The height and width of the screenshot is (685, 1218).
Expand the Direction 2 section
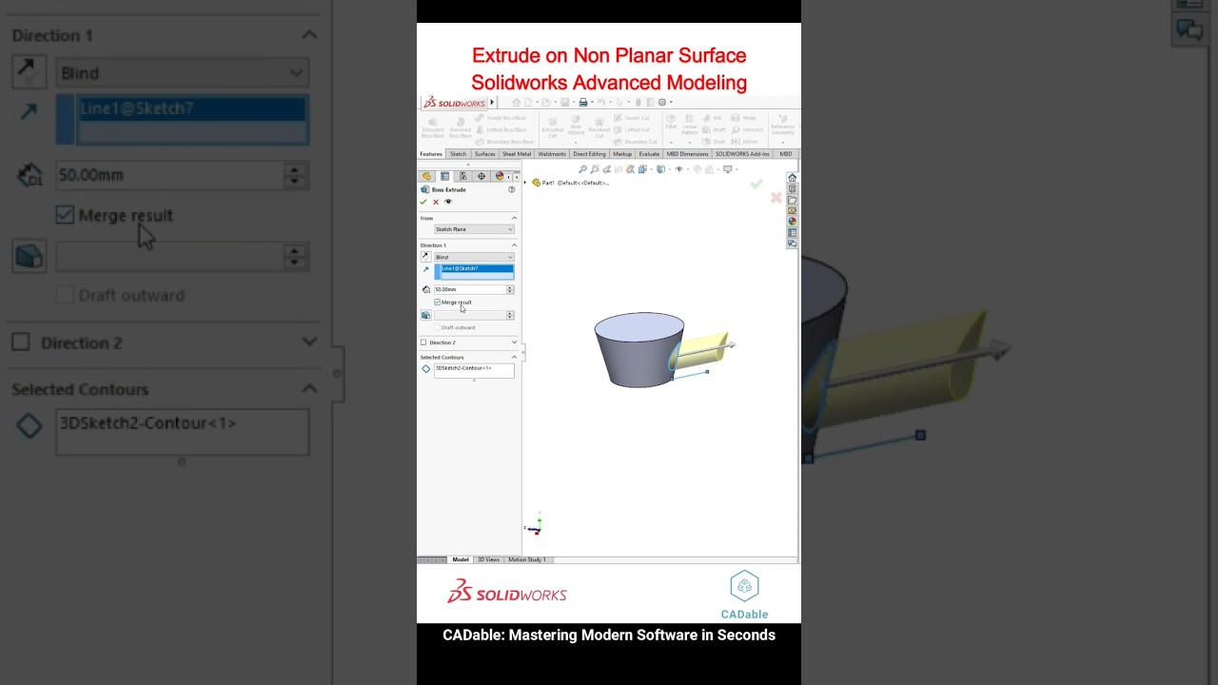coord(515,342)
